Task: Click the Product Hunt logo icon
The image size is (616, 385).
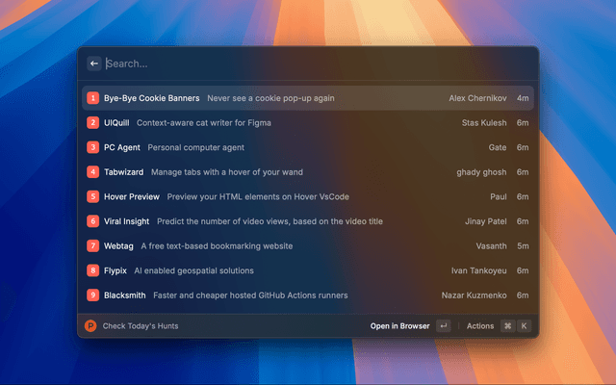Action: [x=90, y=325]
